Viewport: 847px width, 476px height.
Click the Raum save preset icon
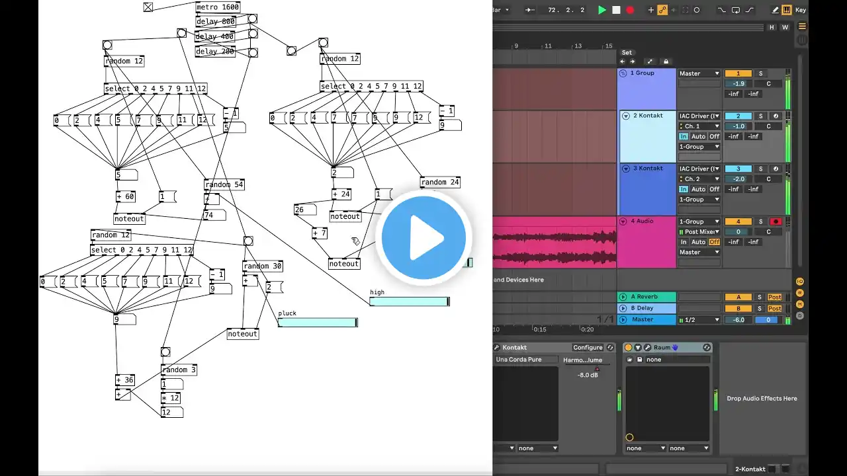tap(640, 360)
